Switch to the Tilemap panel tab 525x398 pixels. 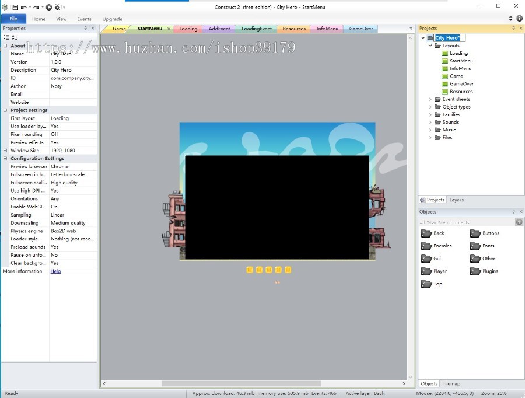pyautogui.click(x=451, y=384)
